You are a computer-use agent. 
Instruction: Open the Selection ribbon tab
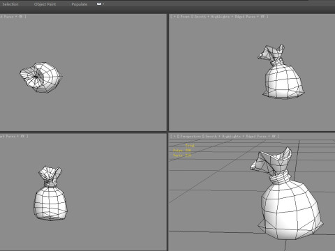pos(10,4)
